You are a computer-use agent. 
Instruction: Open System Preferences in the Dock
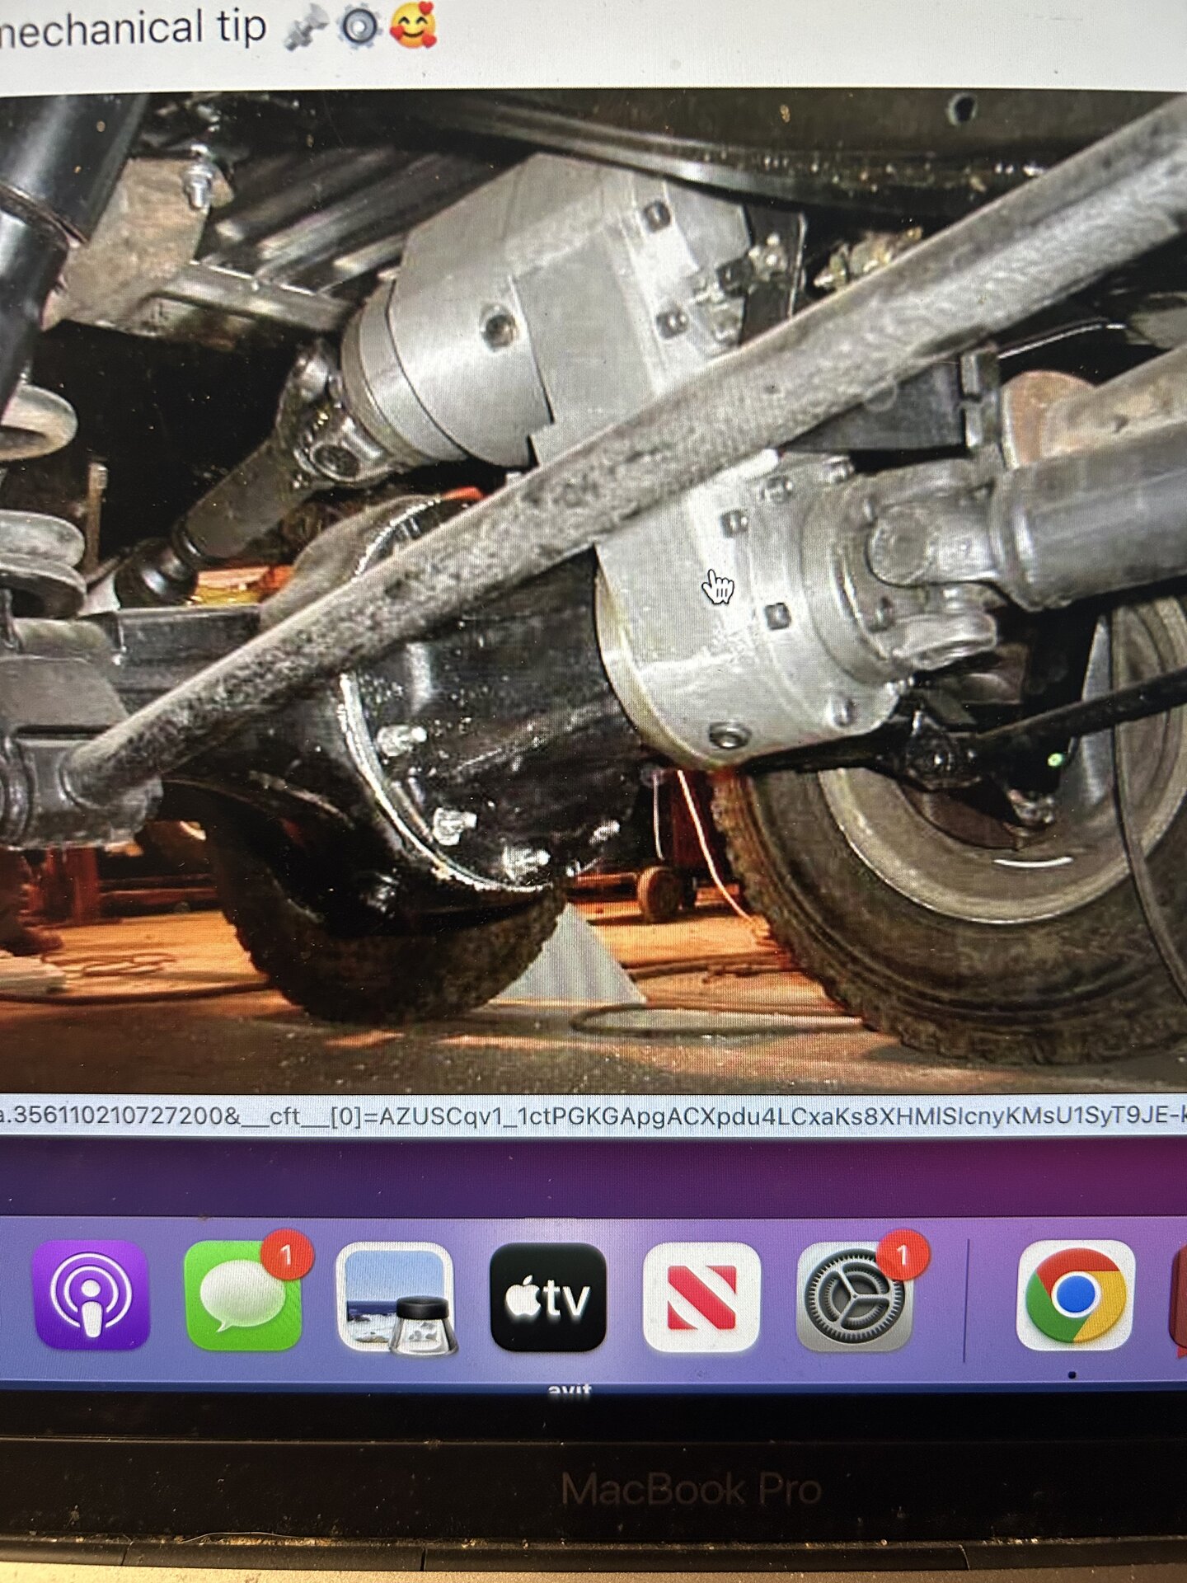[x=855, y=1298]
